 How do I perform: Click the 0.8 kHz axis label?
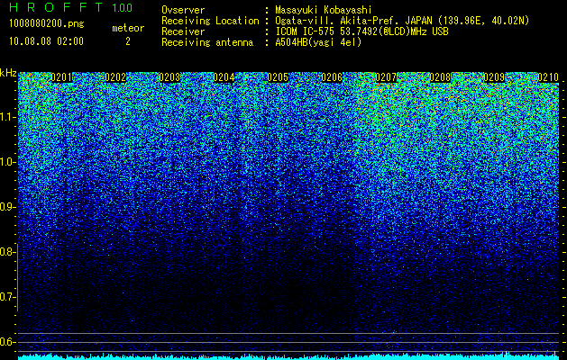pos(7,252)
